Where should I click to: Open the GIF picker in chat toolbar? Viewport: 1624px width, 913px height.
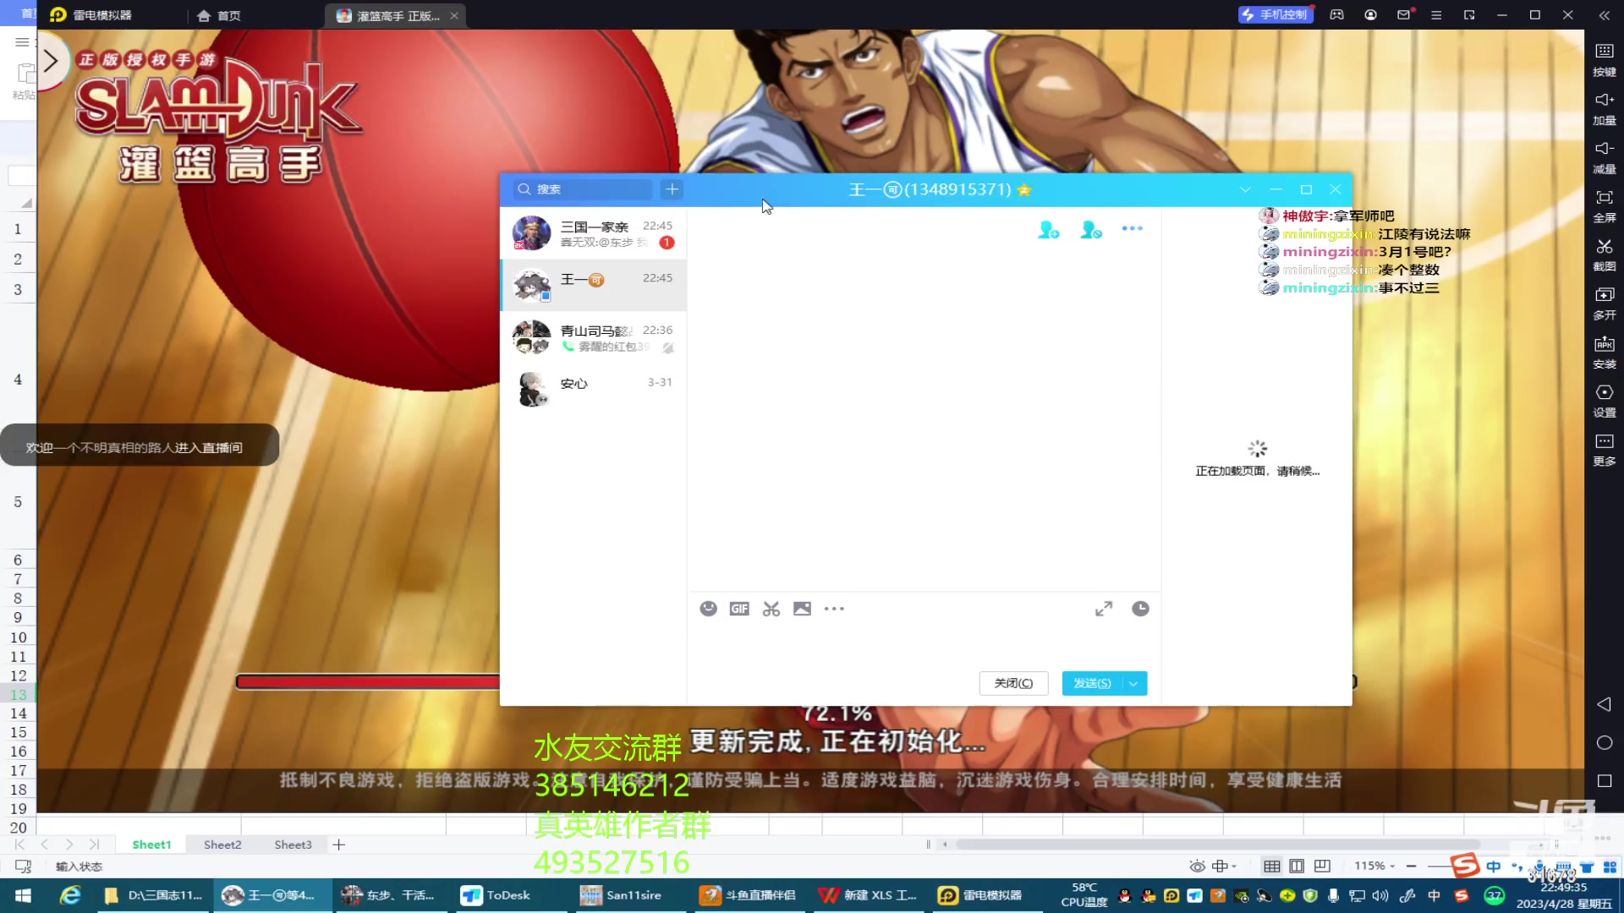739,609
